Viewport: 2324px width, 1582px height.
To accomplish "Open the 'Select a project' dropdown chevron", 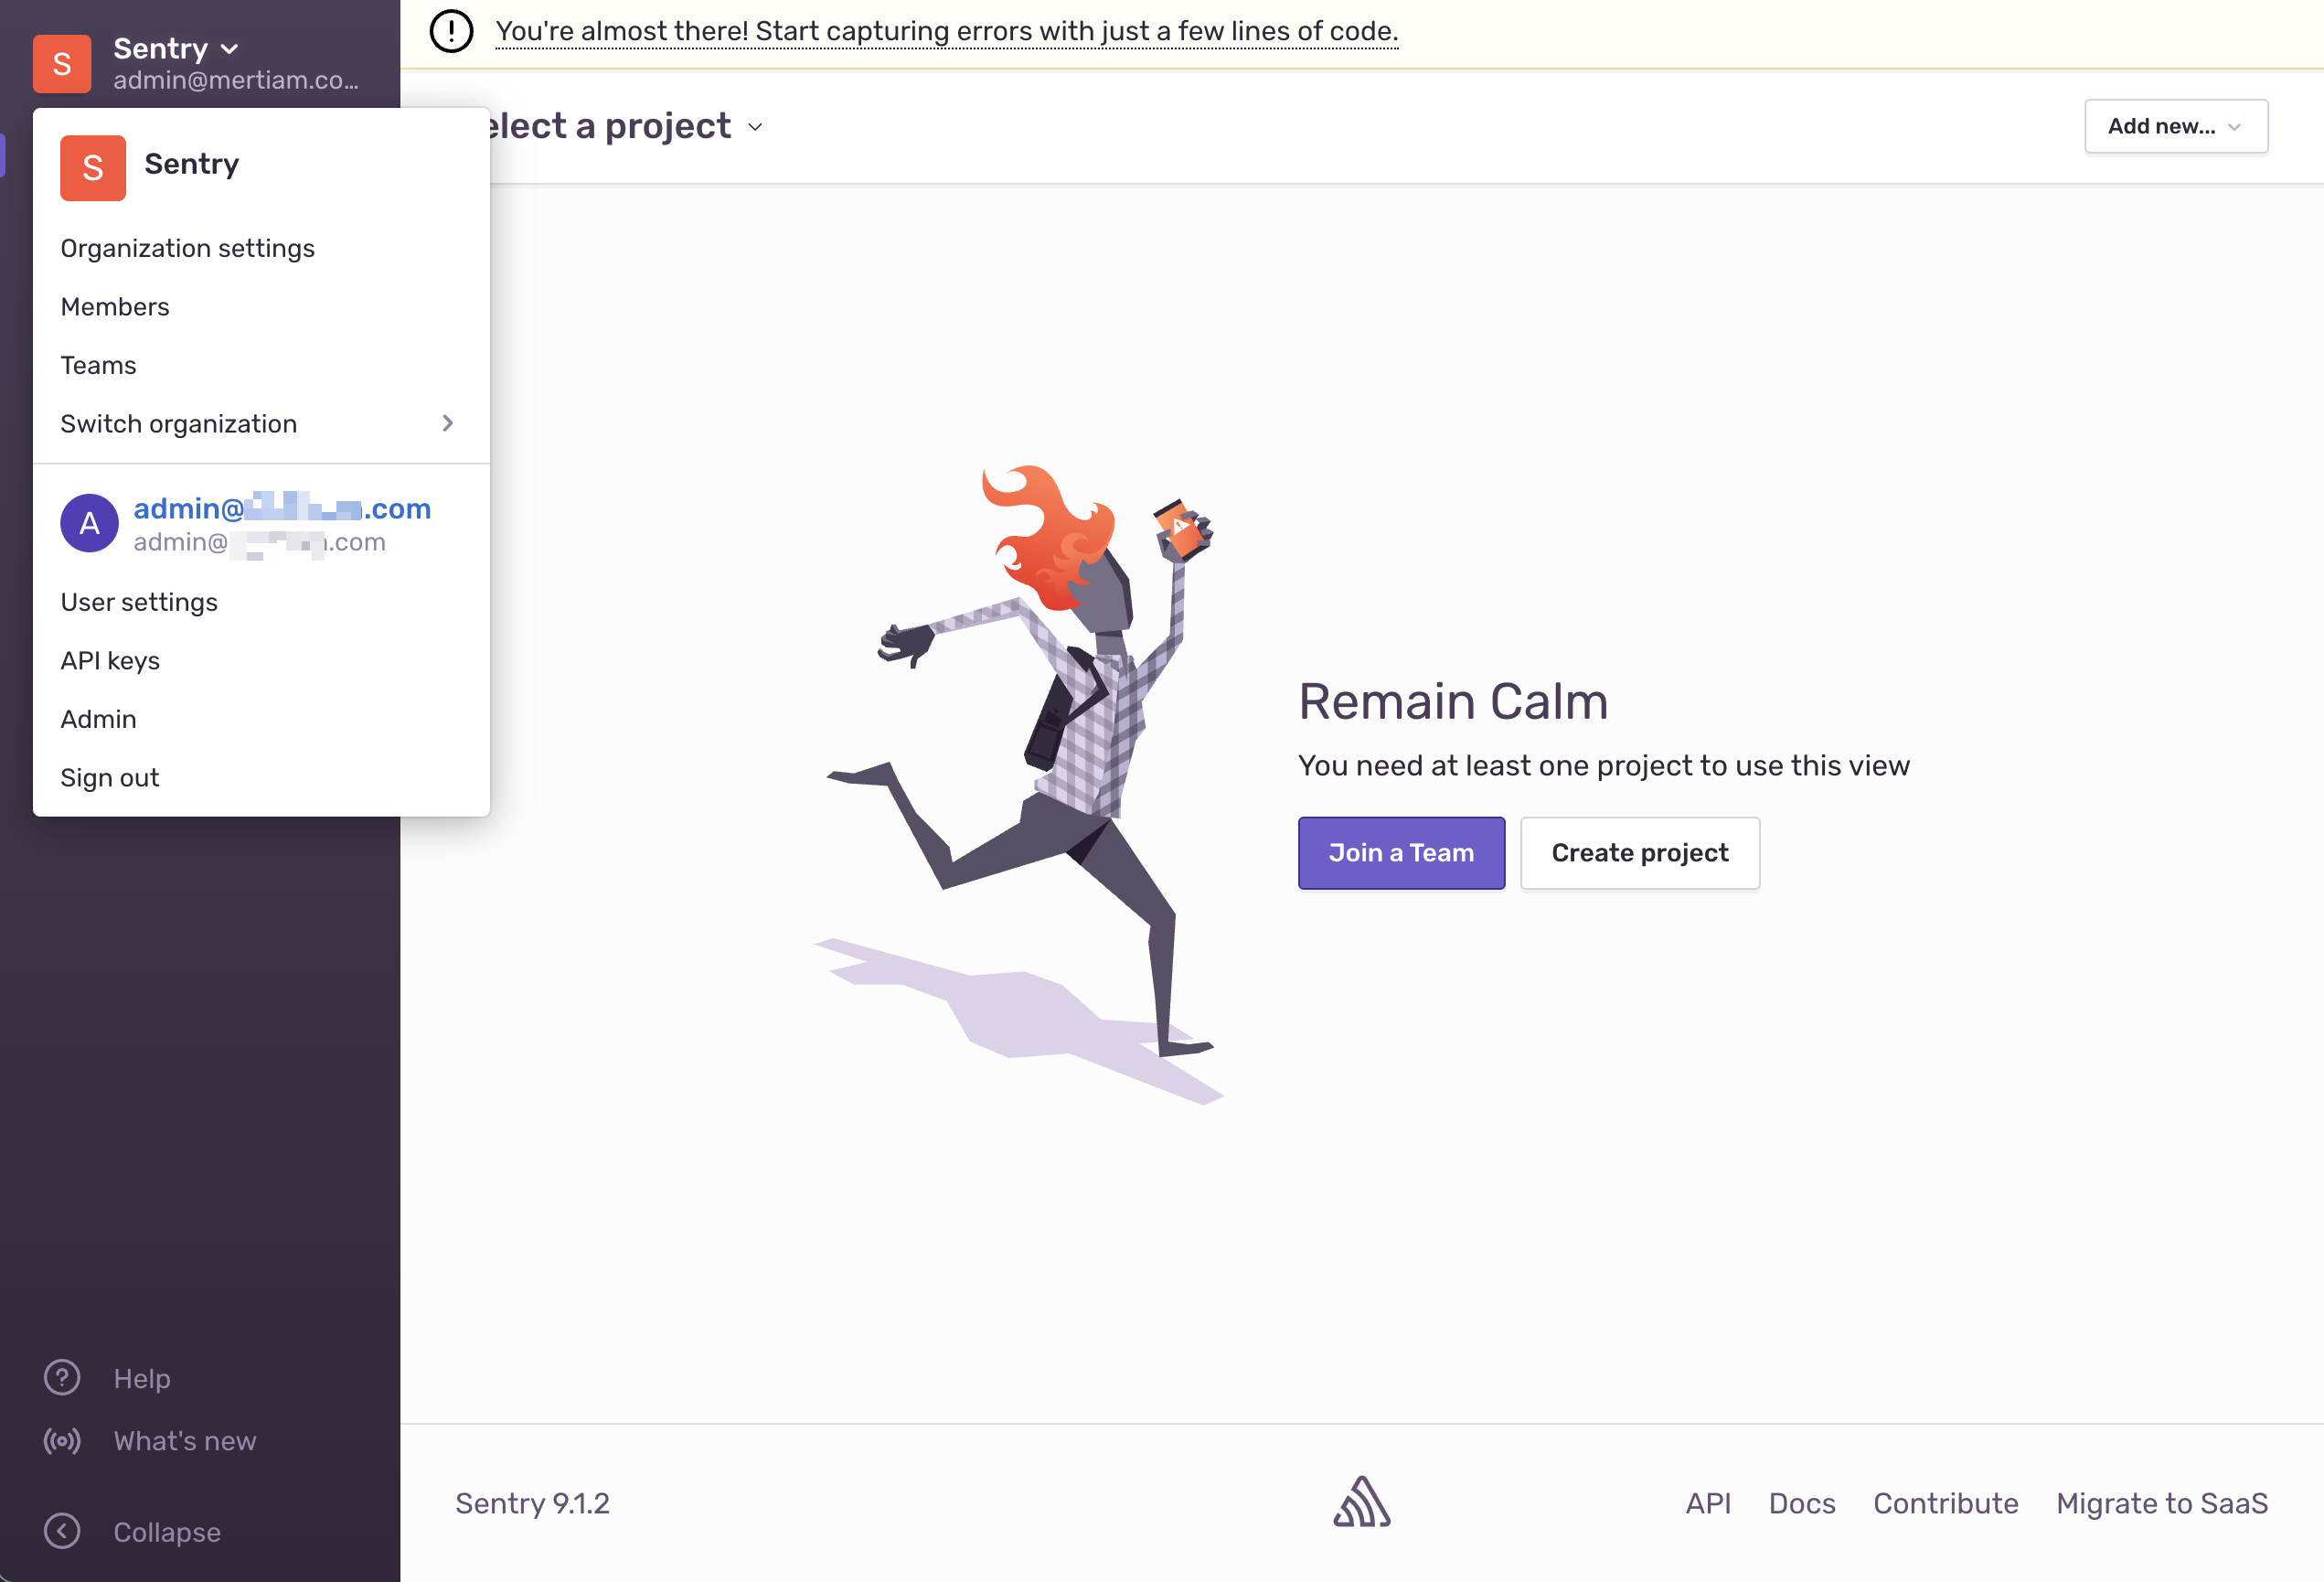I will pyautogui.click(x=756, y=127).
